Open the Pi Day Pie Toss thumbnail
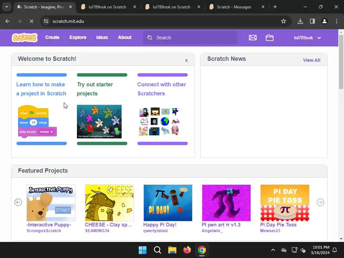 [285, 203]
